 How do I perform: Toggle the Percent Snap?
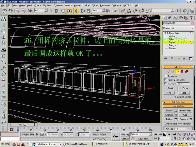click(x=135, y=11)
